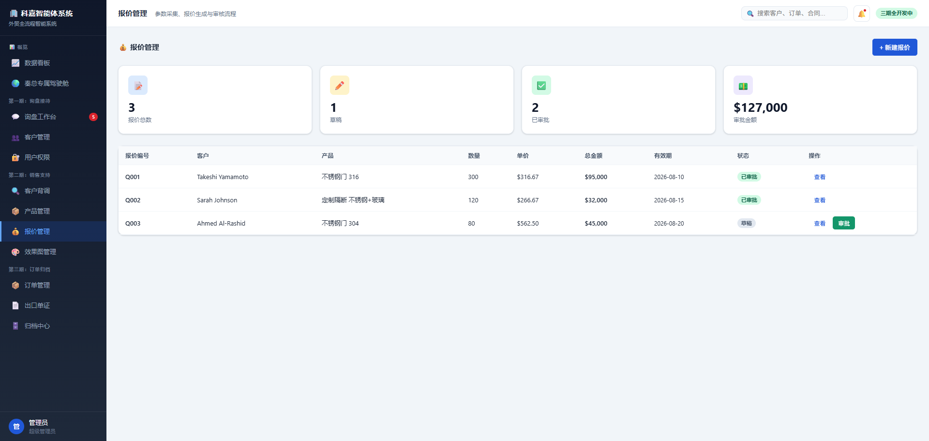
Task: Click the 用户权限 lock icon
Action: pyautogui.click(x=15, y=157)
